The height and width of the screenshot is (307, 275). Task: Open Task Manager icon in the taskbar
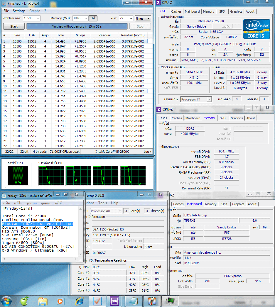click(x=170, y=301)
